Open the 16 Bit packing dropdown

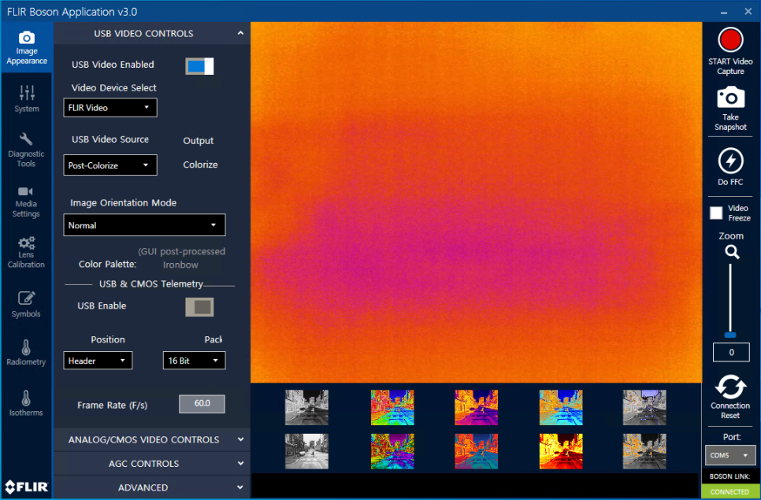[194, 361]
